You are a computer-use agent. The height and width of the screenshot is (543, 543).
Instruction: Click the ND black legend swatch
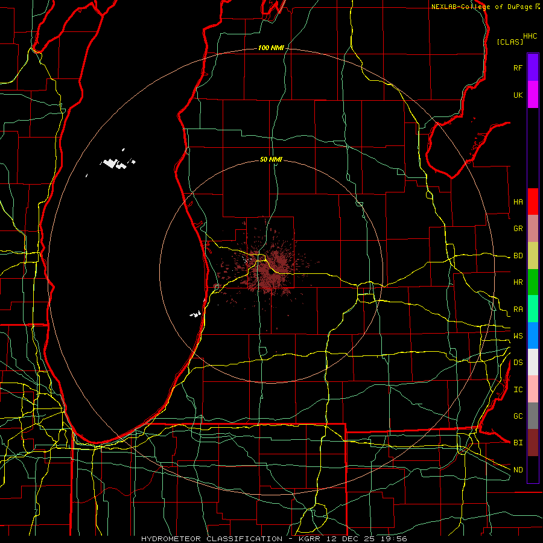pos(533,469)
